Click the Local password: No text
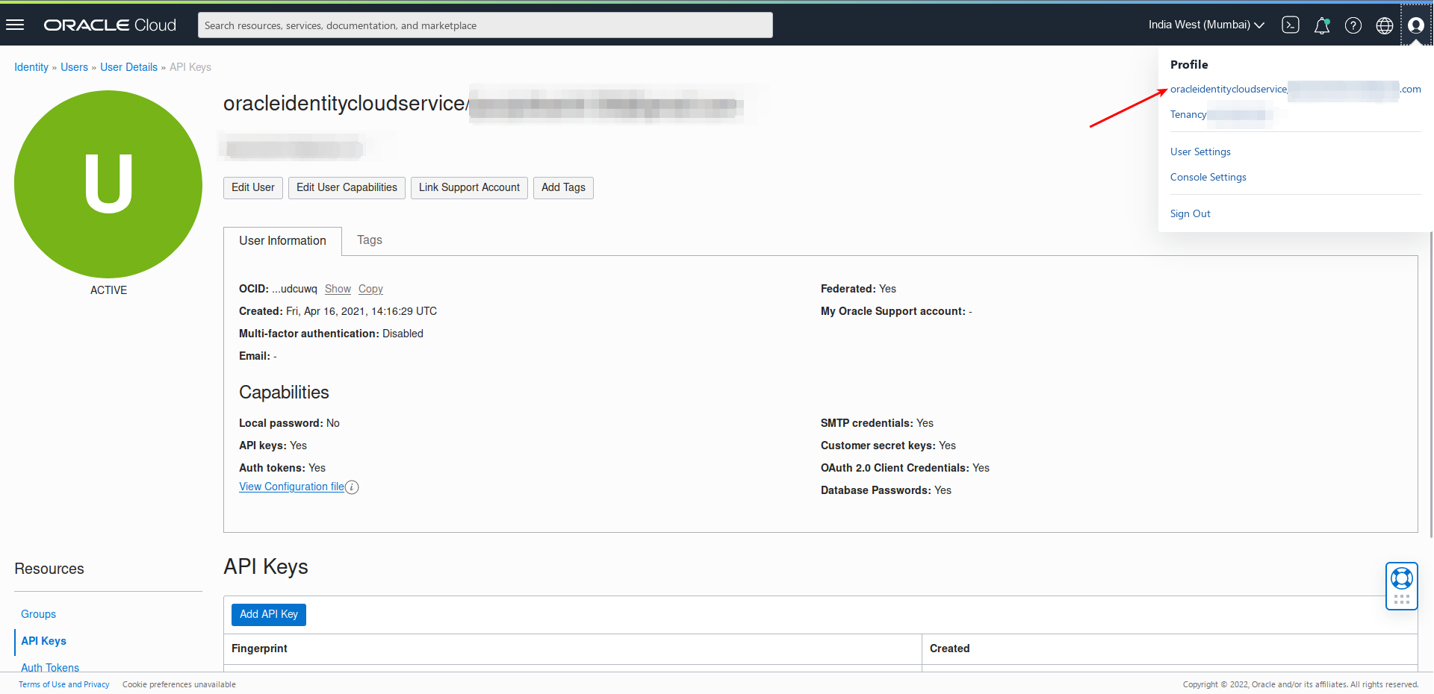Viewport: 1434px width, 694px height. (x=289, y=424)
